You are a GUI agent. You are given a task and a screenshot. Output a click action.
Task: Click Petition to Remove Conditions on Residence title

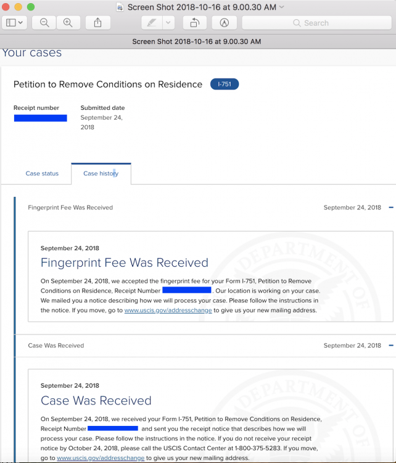(108, 85)
